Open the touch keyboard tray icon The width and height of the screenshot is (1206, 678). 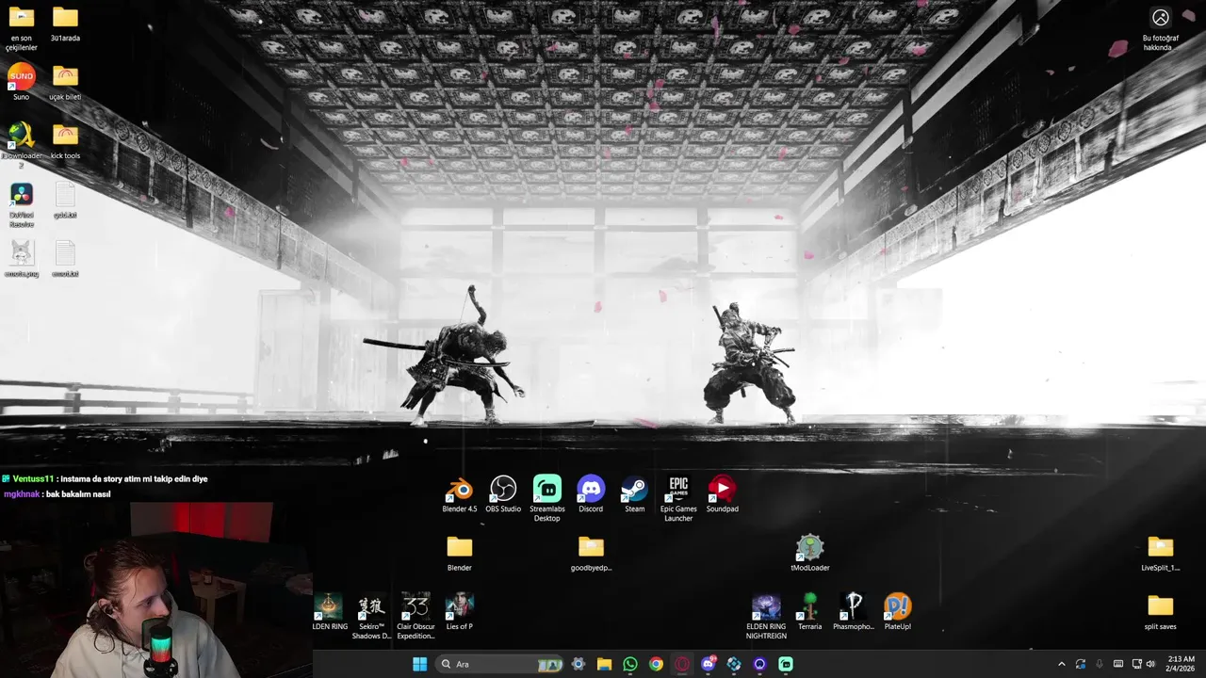pos(1118,664)
